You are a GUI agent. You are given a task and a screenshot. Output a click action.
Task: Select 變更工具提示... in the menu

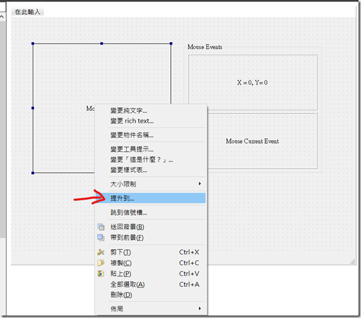point(151,149)
